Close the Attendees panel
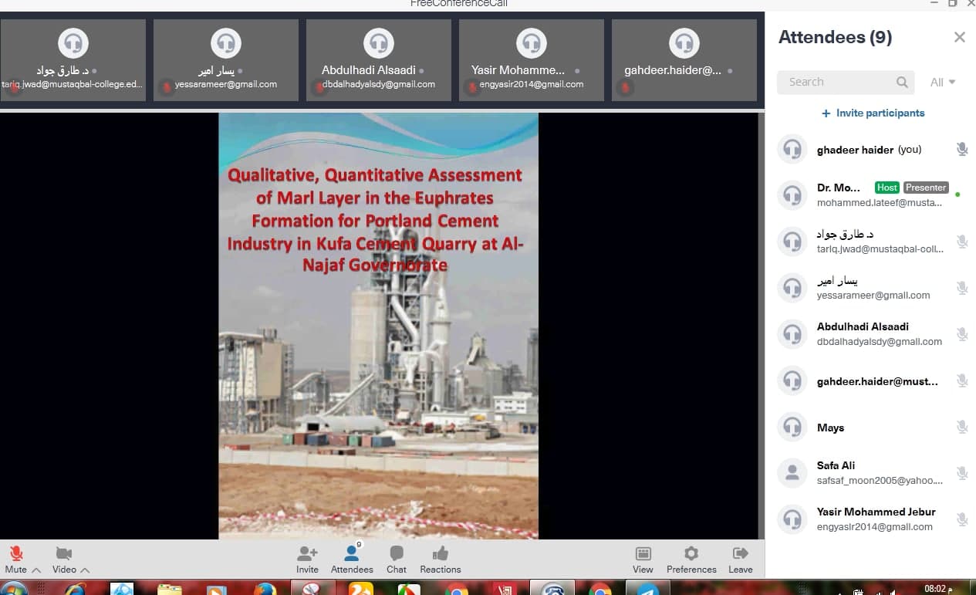 coord(959,37)
